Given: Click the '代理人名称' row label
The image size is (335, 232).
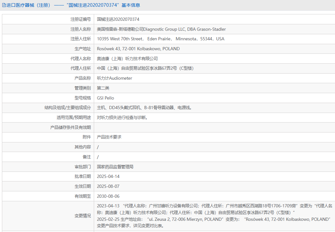Looking at the screenshot, I should click(81, 59).
